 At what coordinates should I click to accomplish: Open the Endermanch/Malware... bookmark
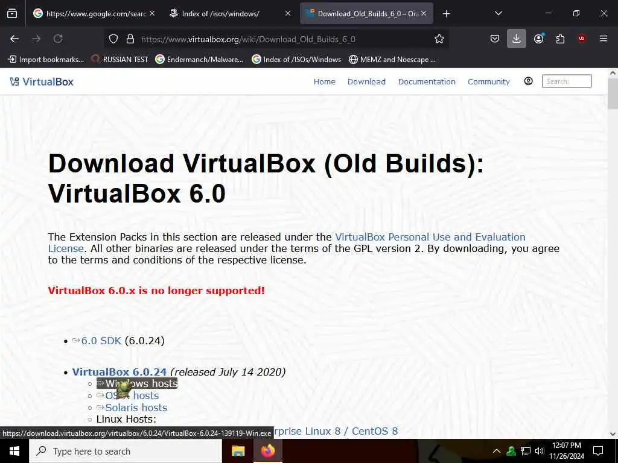[199, 60]
